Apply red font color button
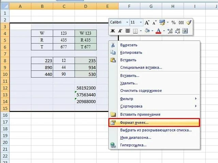Screen dimensions: 218x163 pos(158,31)
